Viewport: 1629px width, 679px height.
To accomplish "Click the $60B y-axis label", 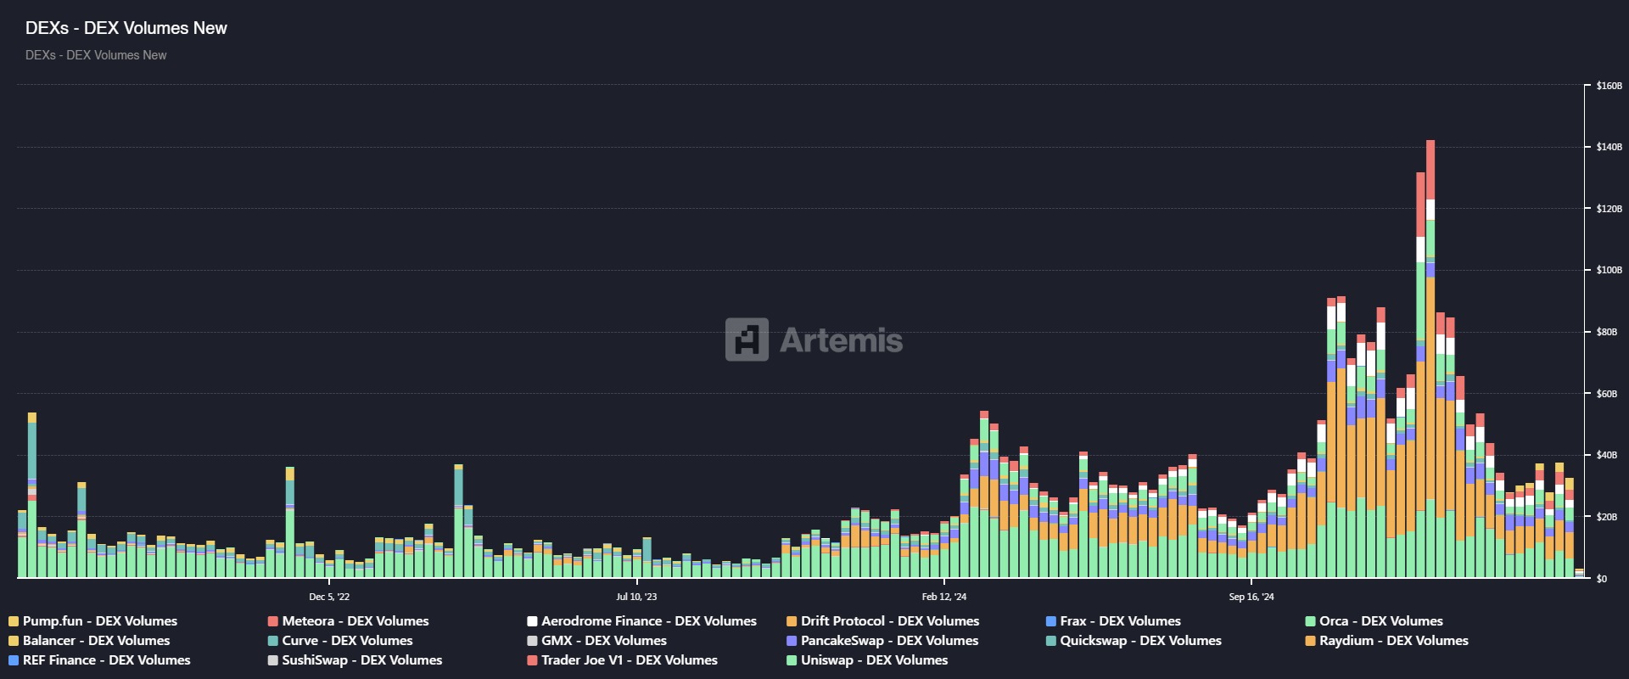I will pos(1607,394).
